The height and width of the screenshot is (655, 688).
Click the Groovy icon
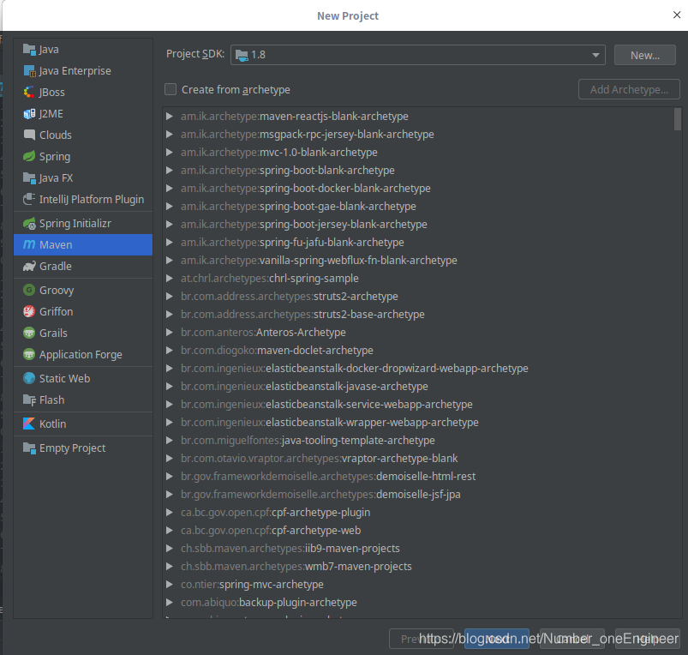click(x=29, y=290)
